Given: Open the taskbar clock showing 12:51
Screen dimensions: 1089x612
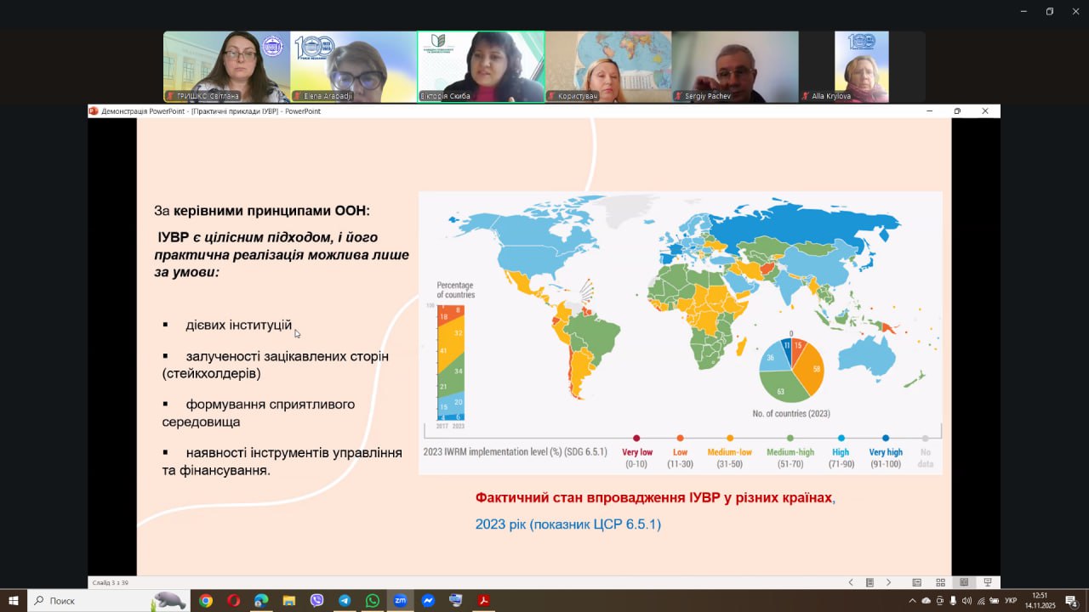Looking at the screenshot, I should 1040,601.
